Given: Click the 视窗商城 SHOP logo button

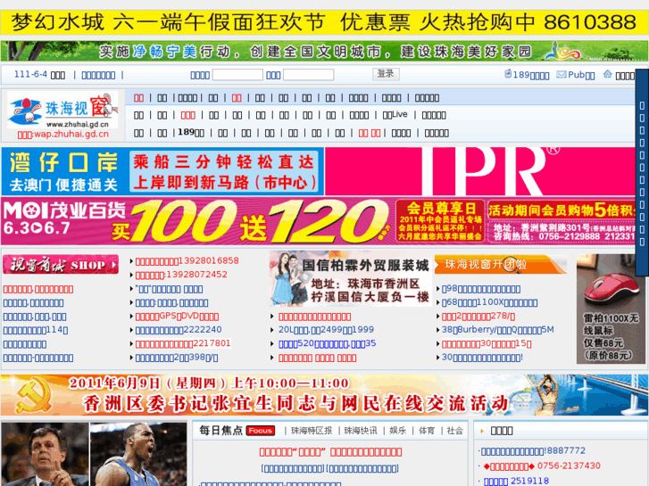Looking at the screenshot, I should [61, 265].
